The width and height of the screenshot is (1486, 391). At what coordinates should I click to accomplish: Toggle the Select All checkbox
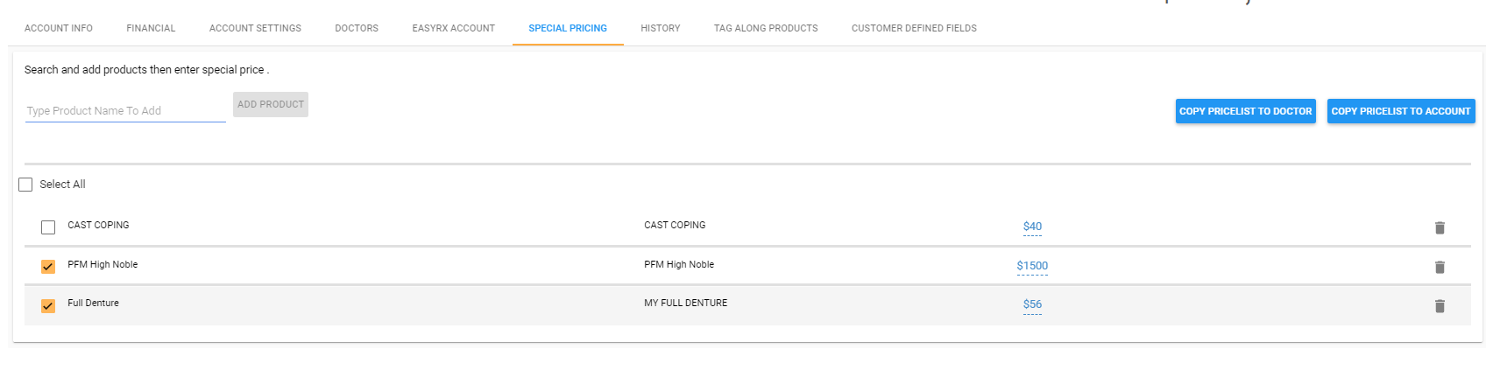tap(25, 185)
